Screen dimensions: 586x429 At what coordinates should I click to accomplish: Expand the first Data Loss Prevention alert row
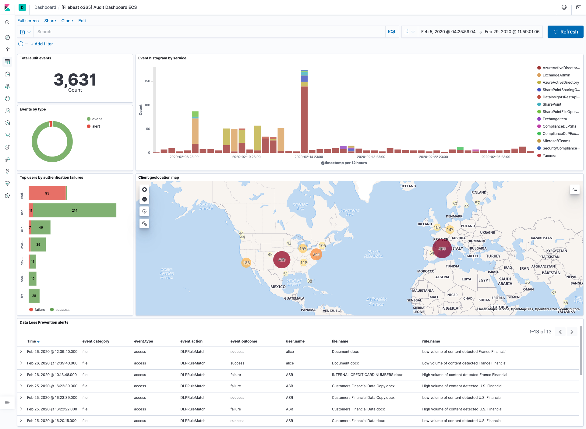[21, 351]
